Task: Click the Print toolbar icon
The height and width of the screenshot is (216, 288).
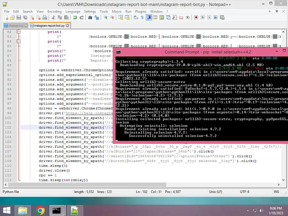Action: tap(45, 17)
